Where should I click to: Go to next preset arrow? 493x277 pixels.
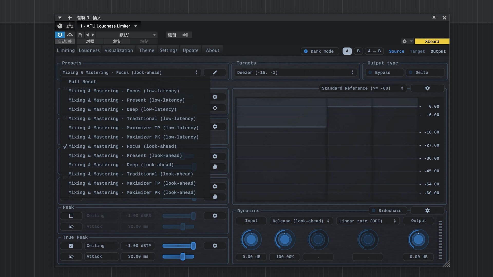93,35
